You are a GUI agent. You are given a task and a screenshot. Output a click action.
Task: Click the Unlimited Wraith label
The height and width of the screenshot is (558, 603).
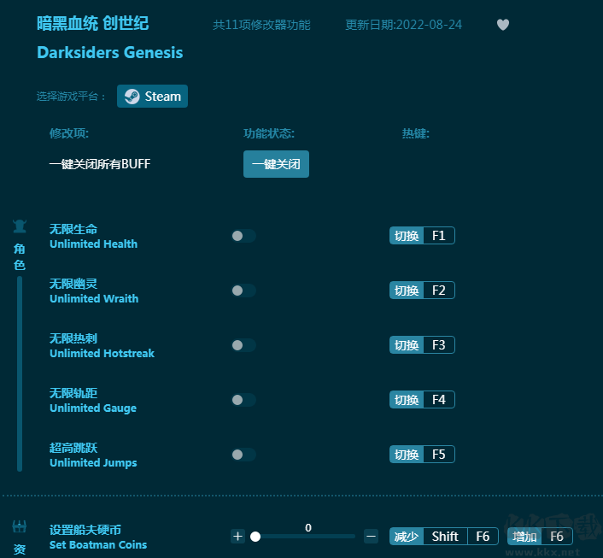pos(94,298)
